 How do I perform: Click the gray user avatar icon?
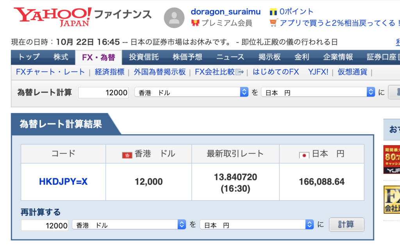click(174, 18)
